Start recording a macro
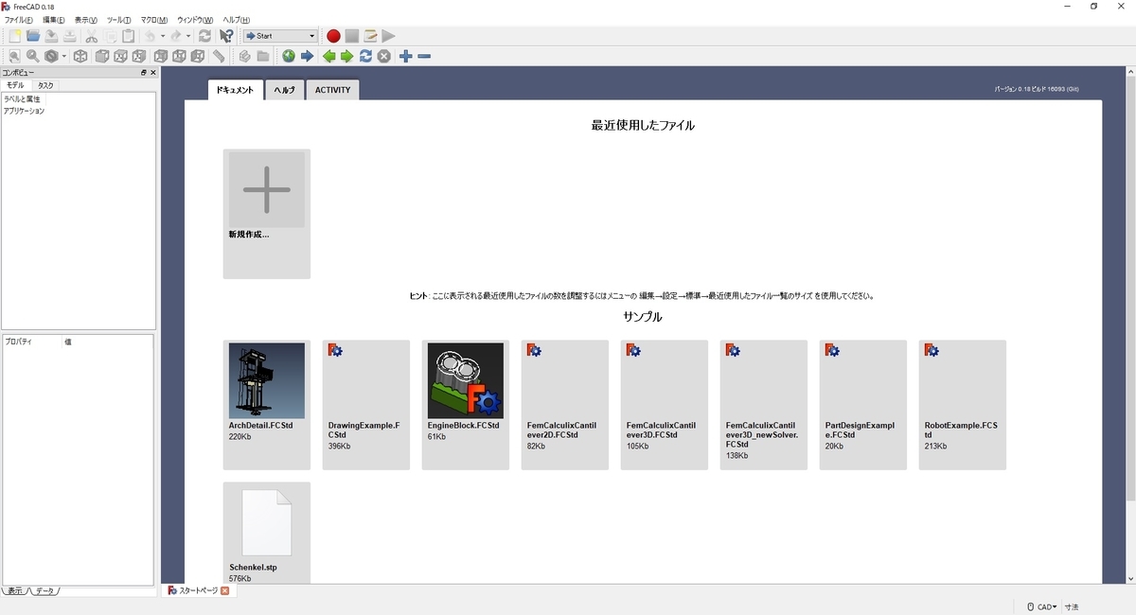 point(333,35)
